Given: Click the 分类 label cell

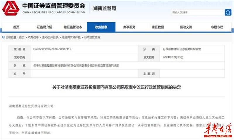Looking at the screenshot, I should click(x=149, y=49).
